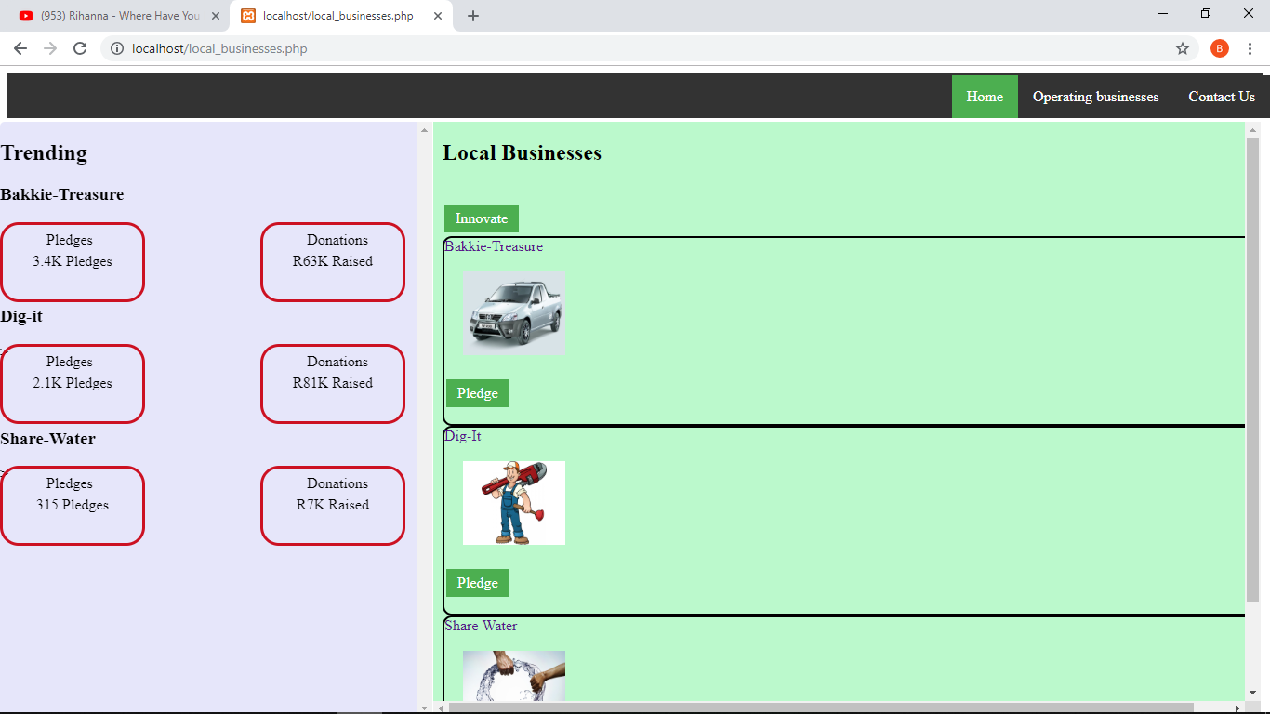
Task: Click the Trending heading
Action: (44, 153)
